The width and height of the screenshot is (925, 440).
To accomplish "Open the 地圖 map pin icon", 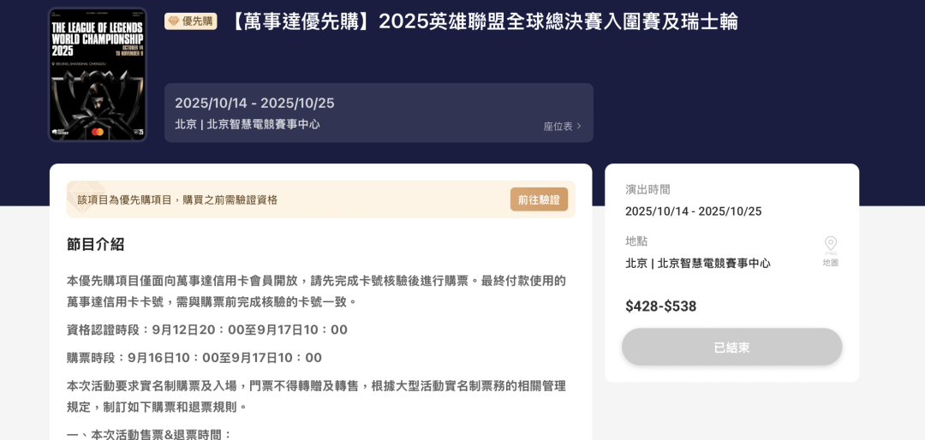I will pyautogui.click(x=831, y=245).
